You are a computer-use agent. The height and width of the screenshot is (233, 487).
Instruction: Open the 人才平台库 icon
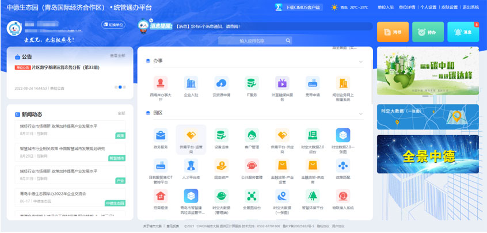[191, 166]
